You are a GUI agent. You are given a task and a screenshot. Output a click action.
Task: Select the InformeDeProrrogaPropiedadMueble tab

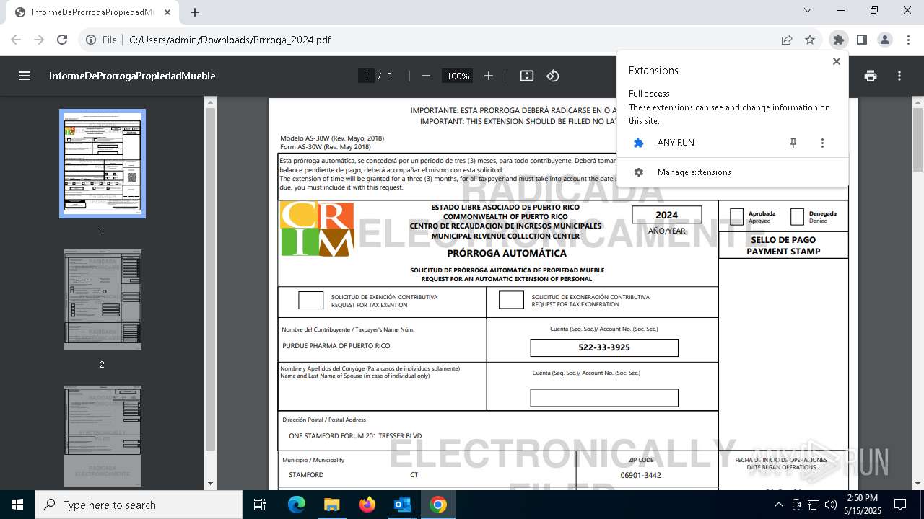coord(92,12)
